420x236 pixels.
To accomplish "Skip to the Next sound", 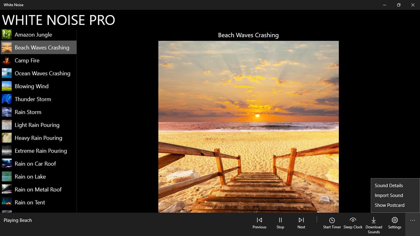I will pyautogui.click(x=301, y=223).
